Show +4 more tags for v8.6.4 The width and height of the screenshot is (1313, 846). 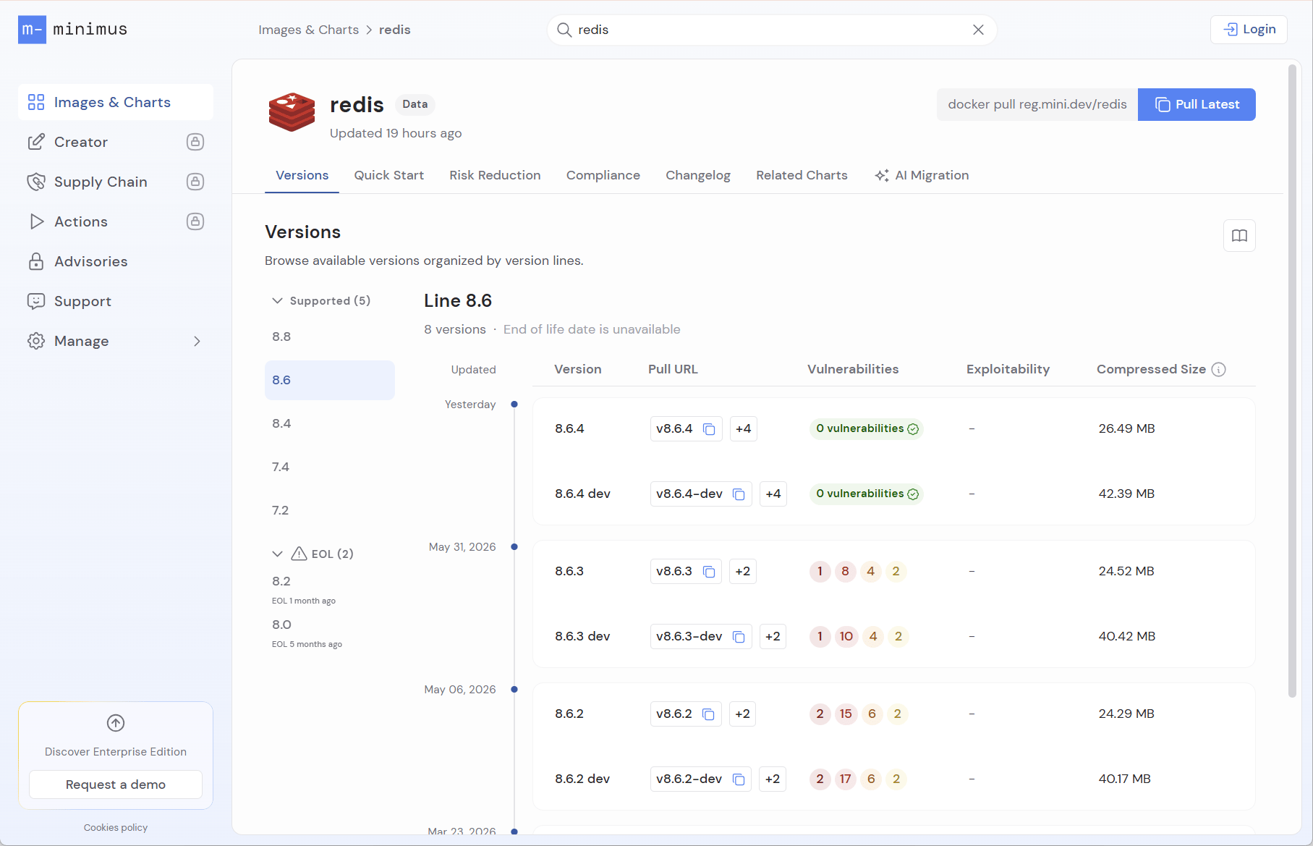(x=743, y=428)
